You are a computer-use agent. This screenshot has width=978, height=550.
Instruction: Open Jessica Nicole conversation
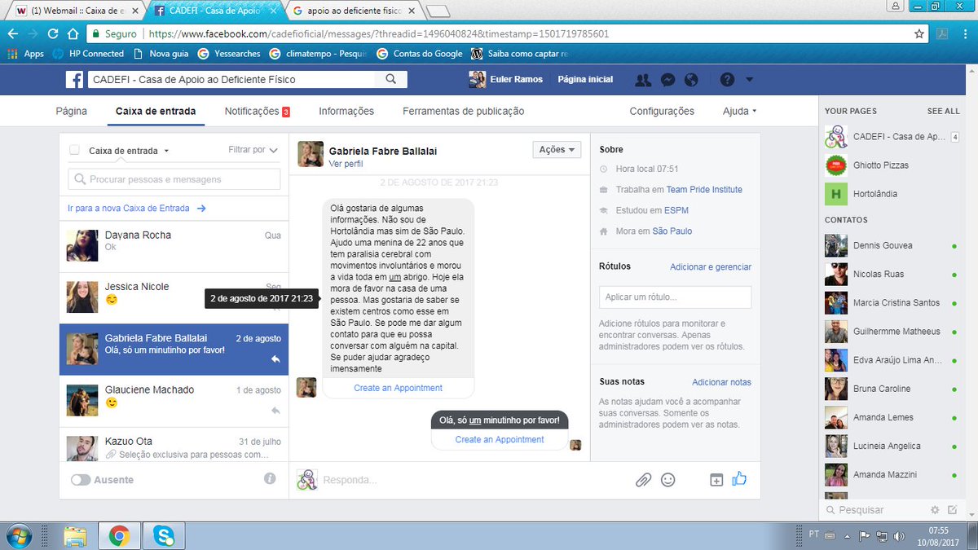(174, 297)
